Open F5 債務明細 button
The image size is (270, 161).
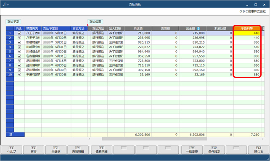coord(102,150)
